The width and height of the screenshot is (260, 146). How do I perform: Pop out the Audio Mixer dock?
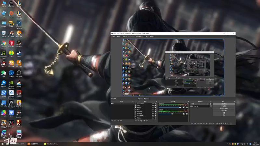(188, 102)
